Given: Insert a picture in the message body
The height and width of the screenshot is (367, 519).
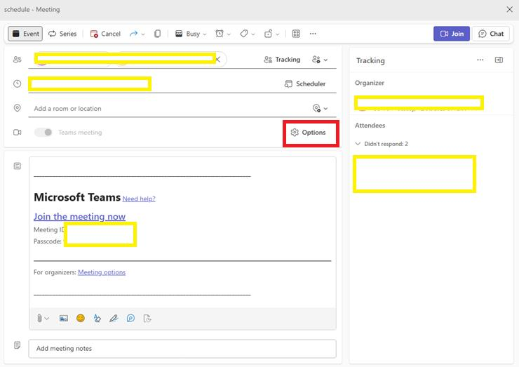Looking at the screenshot, I should 64,319.
